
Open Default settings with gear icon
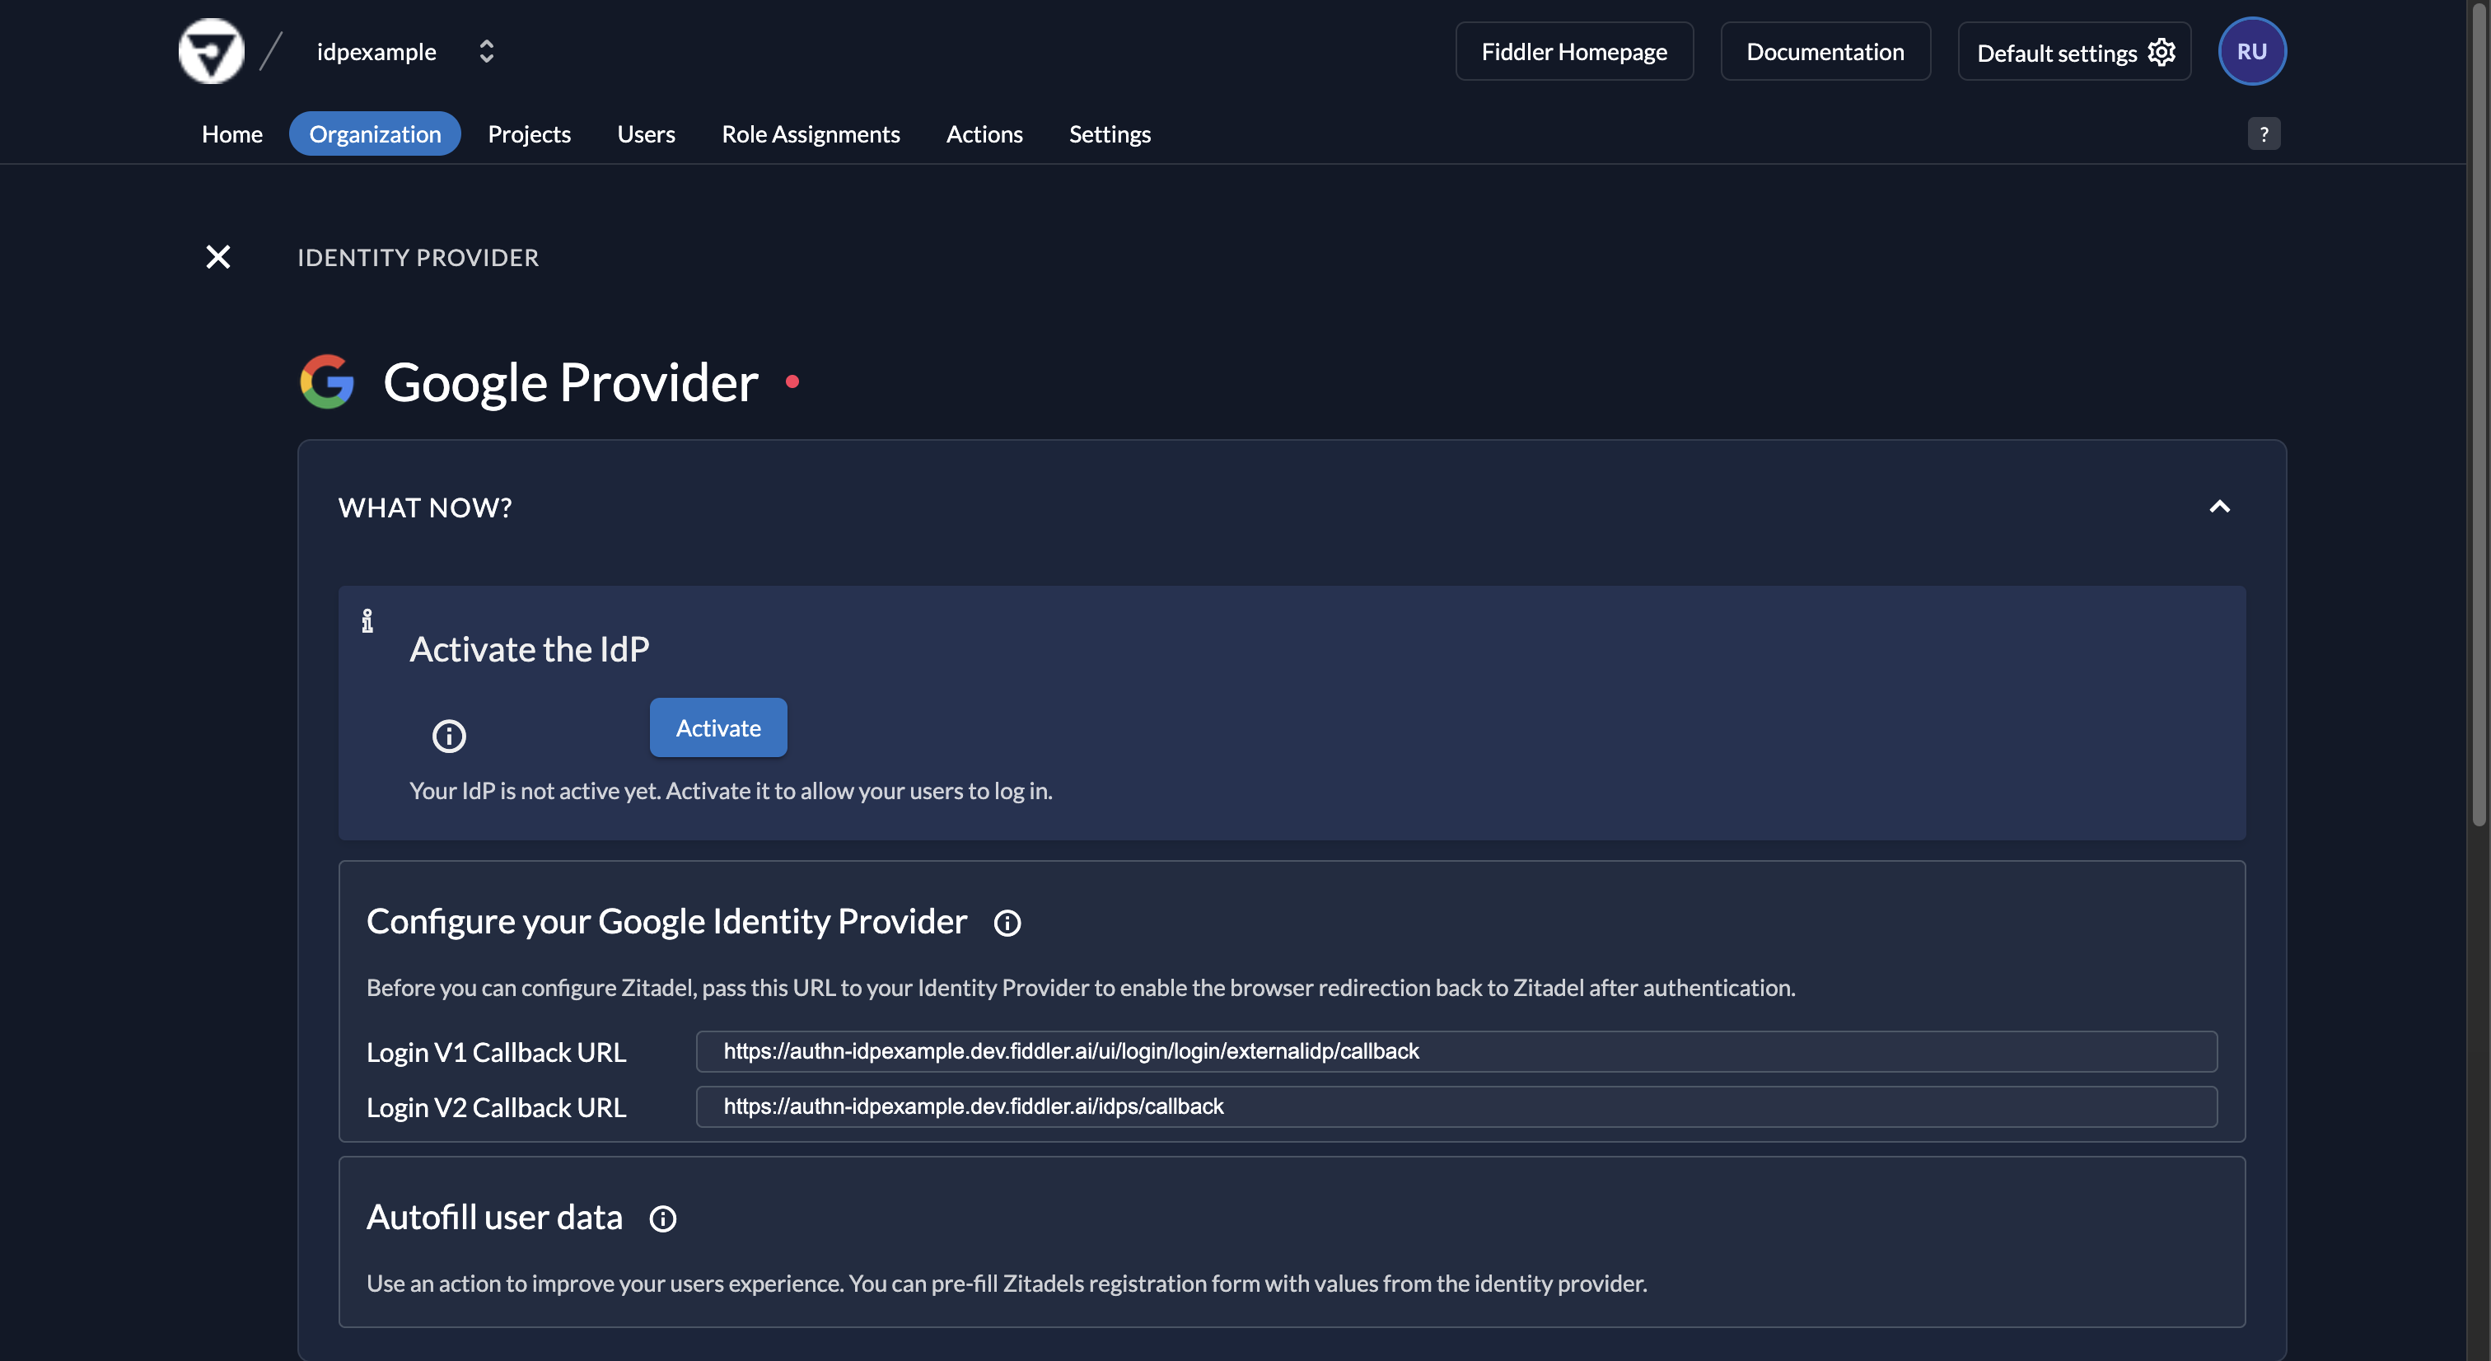(2073, 51)
